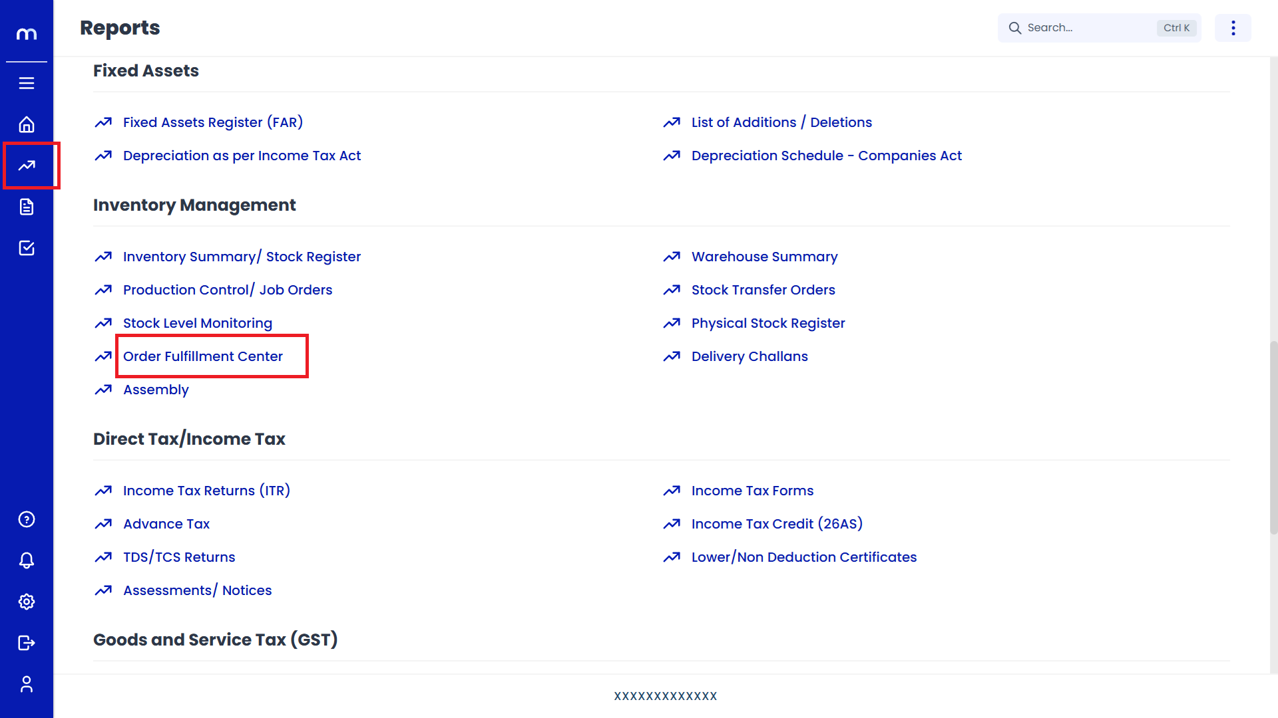Click the logout icon in sidebar
This screenshot has height=718, width=1278.
(27, 643)
